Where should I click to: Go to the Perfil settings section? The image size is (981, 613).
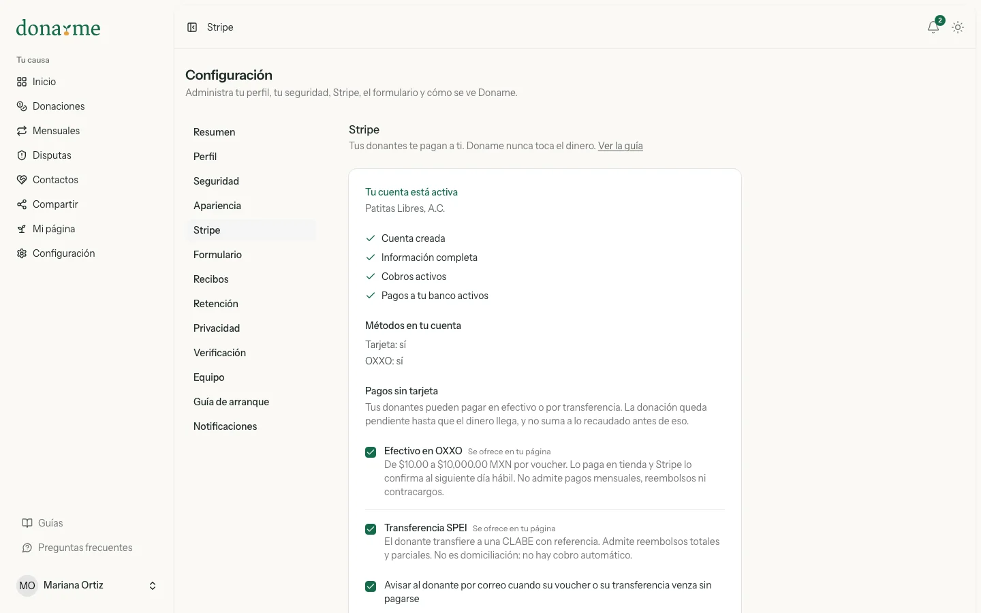pos(251,157)
